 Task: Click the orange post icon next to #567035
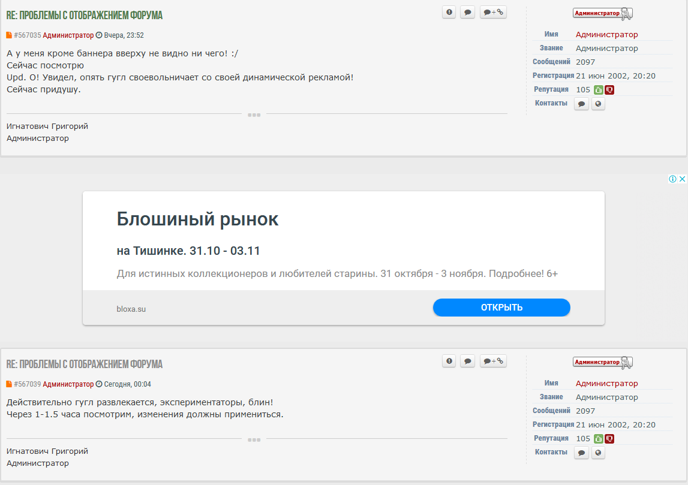click(x=9, y=35)
